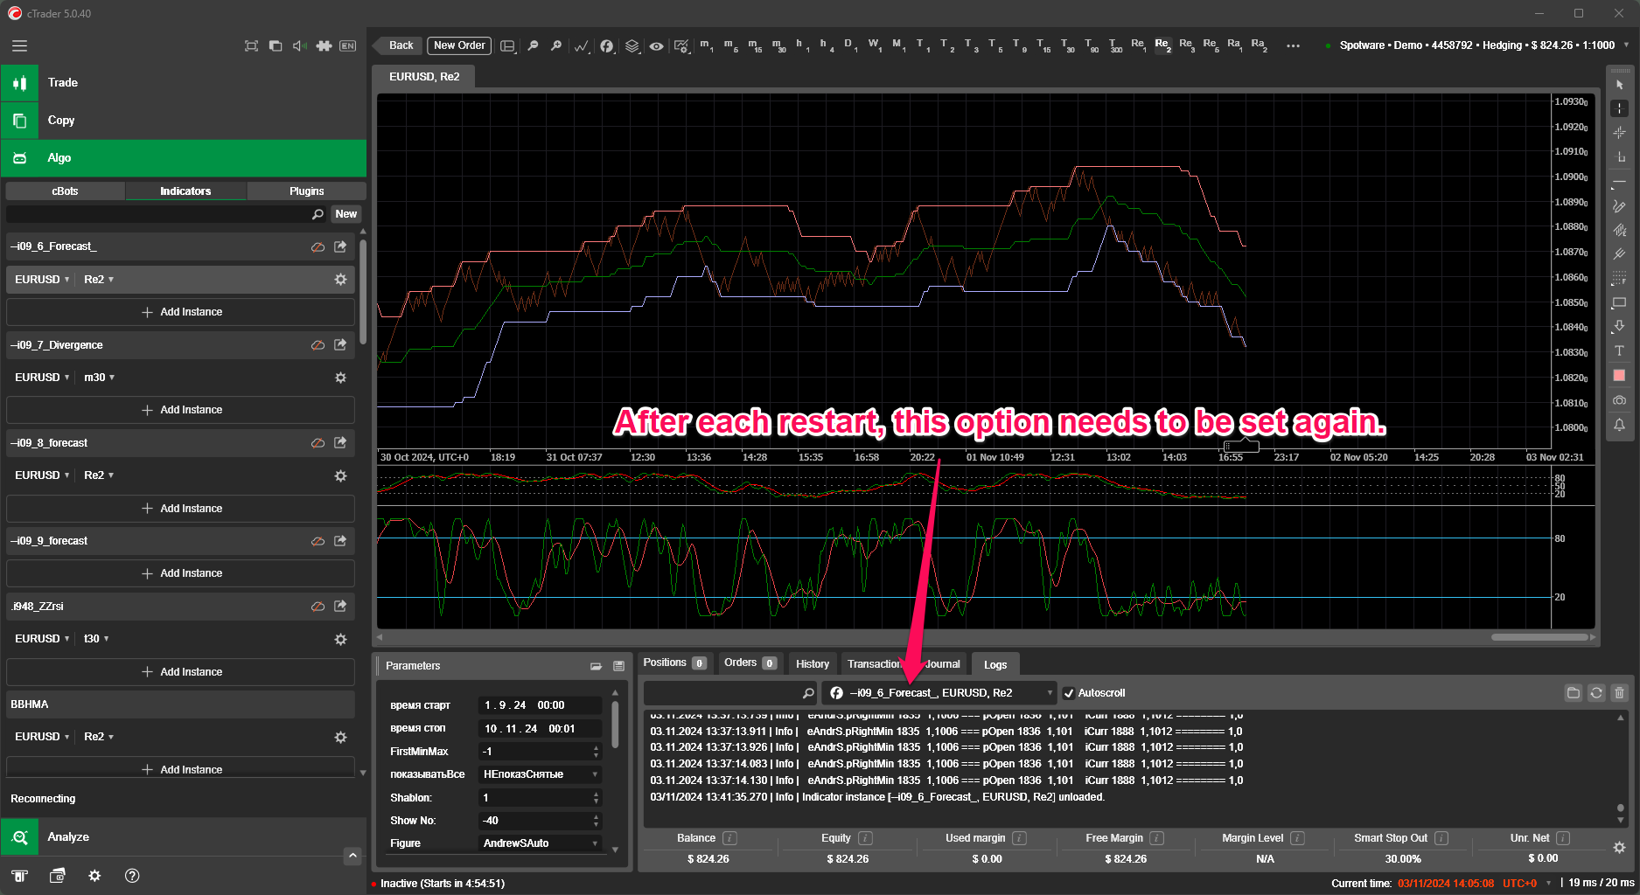Screen dimensions: 1640x895
Task: Select the equidistant channel tool
Action: [x=1619, y=231]
